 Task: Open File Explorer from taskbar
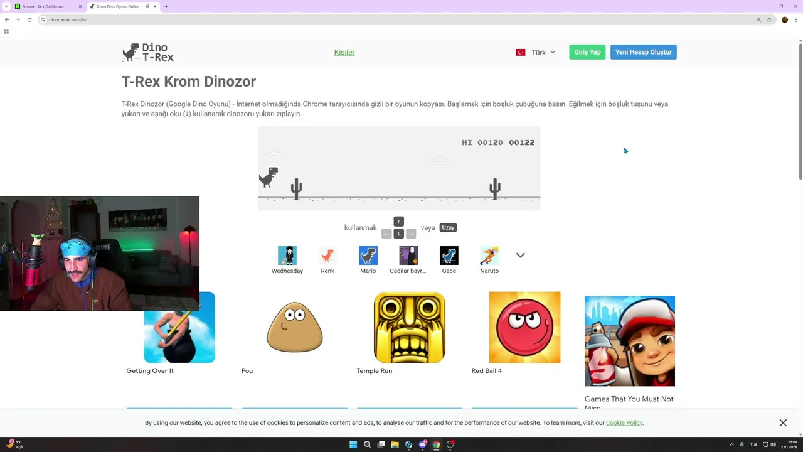(395, 444)
